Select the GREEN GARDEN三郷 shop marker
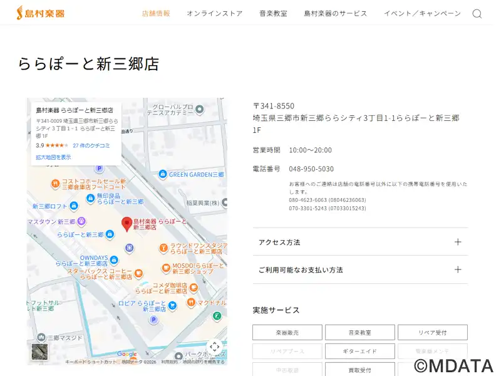 click(163, 174)
